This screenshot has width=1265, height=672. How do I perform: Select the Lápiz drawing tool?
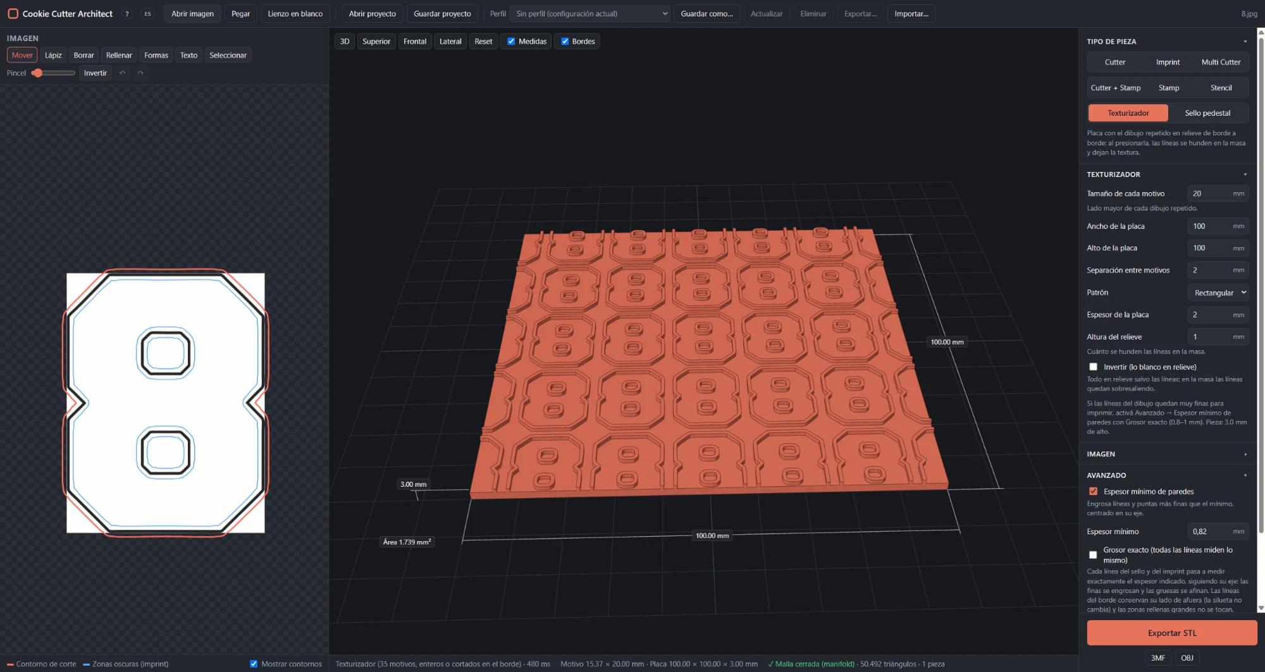[53, 56]
